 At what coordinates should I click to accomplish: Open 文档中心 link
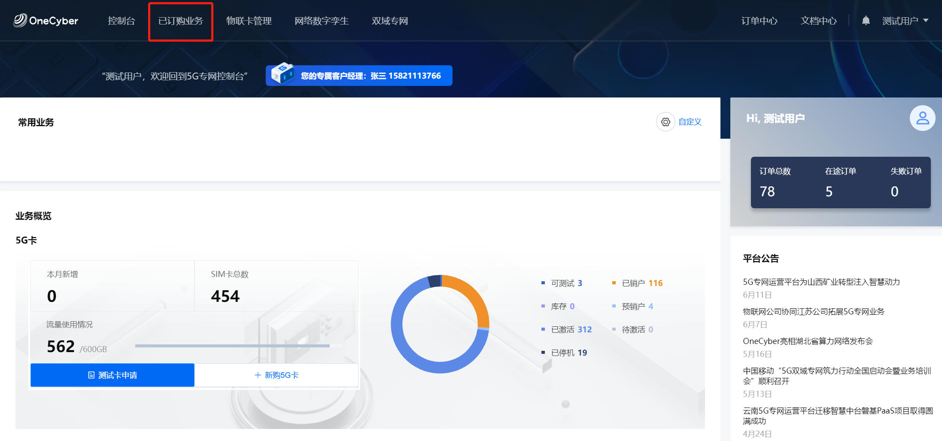pyautogui.click(x=818, y=21)
